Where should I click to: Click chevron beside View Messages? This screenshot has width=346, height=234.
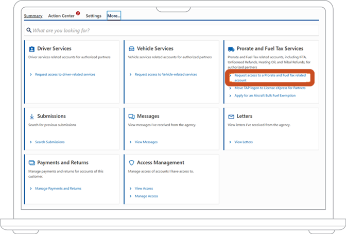(130, 142)
